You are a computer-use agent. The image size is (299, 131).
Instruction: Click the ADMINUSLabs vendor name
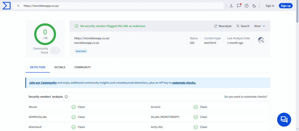pos(38,117)
